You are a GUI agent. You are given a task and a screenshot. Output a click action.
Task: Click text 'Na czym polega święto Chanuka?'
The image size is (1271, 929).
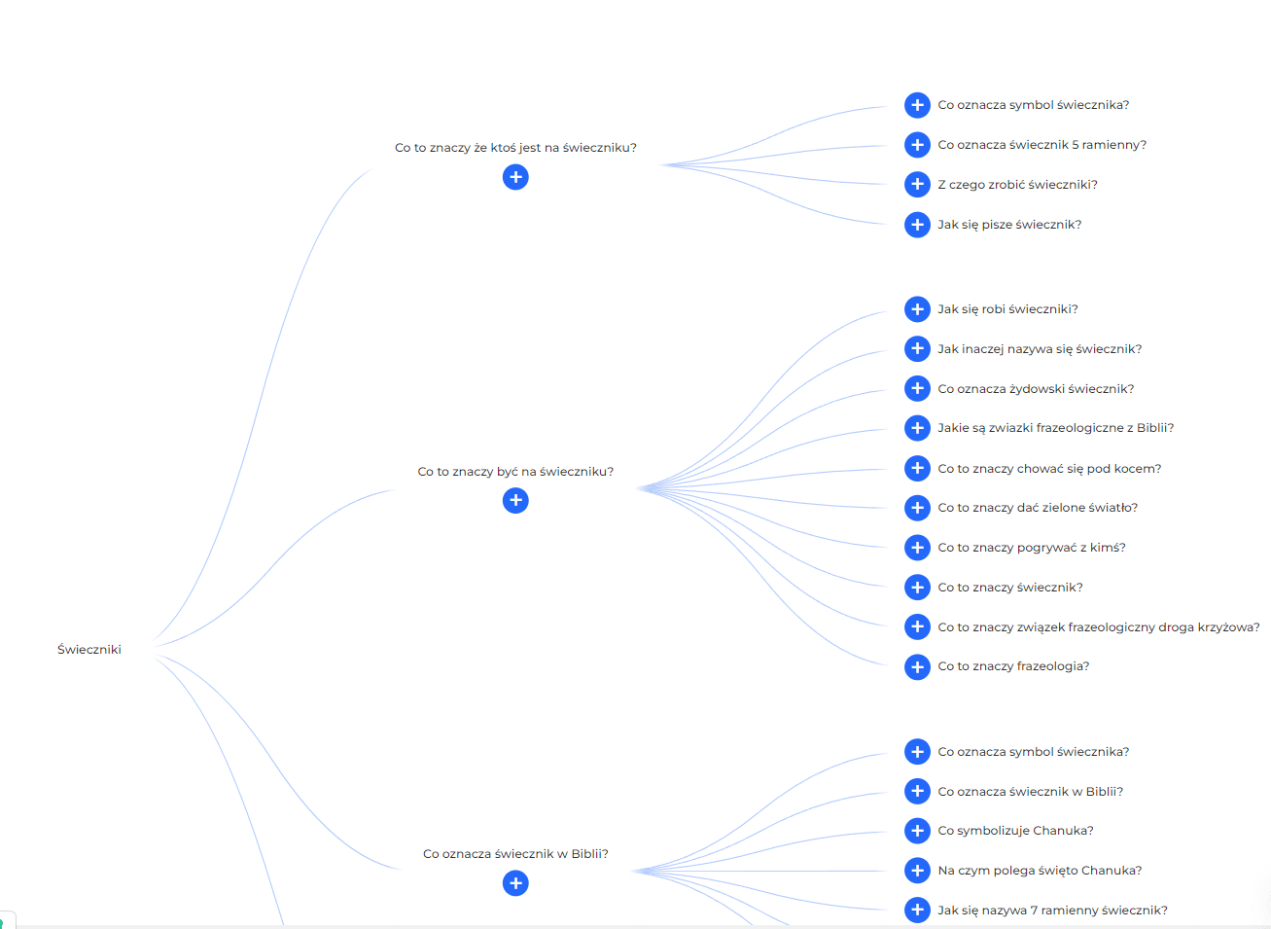point(1040,871)
